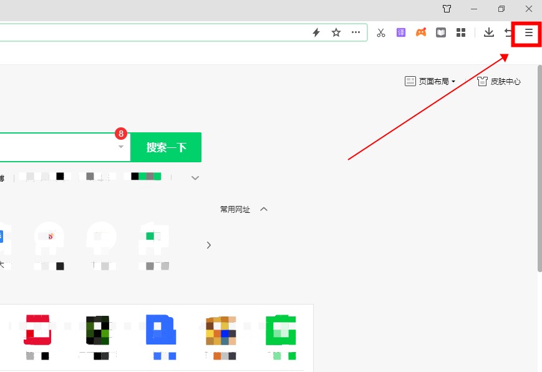The image size is (542, 372).
Task: Click the 搜索一下 button
Action: coord(166,147)
